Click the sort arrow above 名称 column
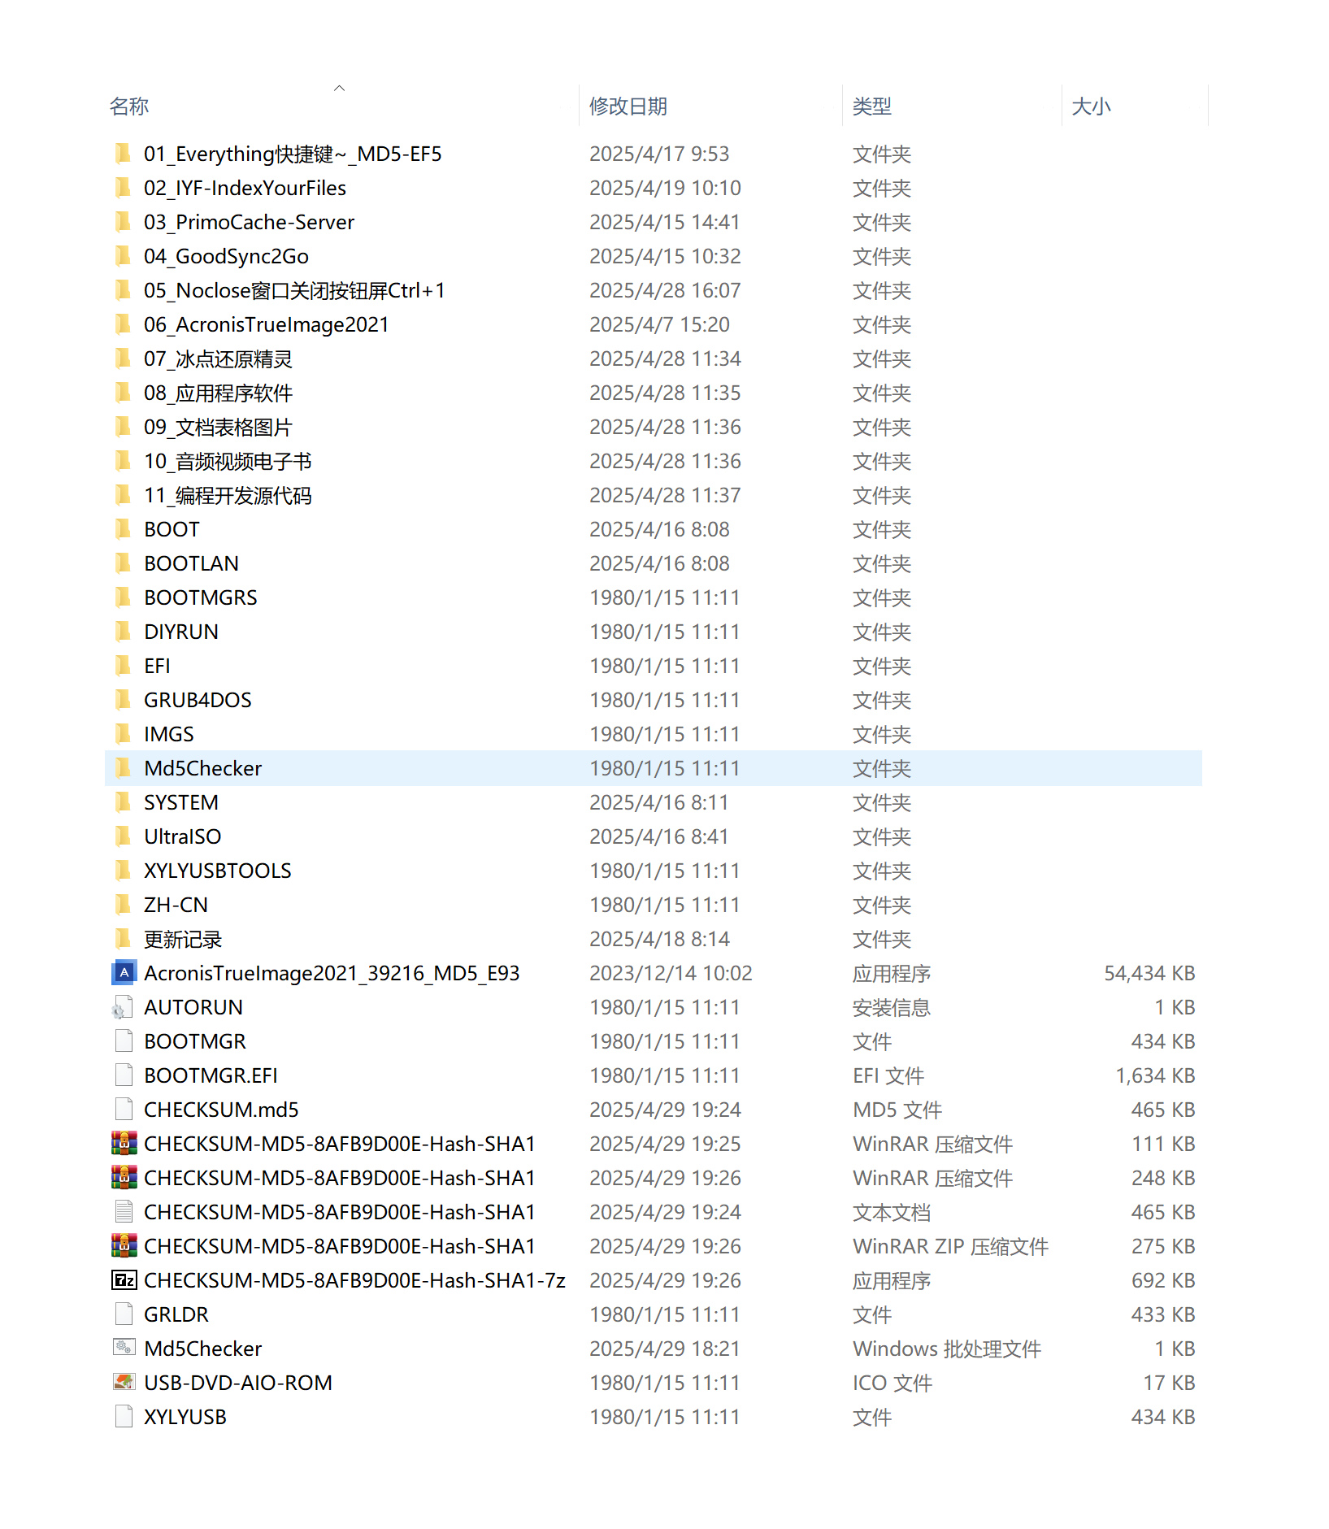Image resolution: width=1329 pixels, height=1529 pixels. coord(340,88)
